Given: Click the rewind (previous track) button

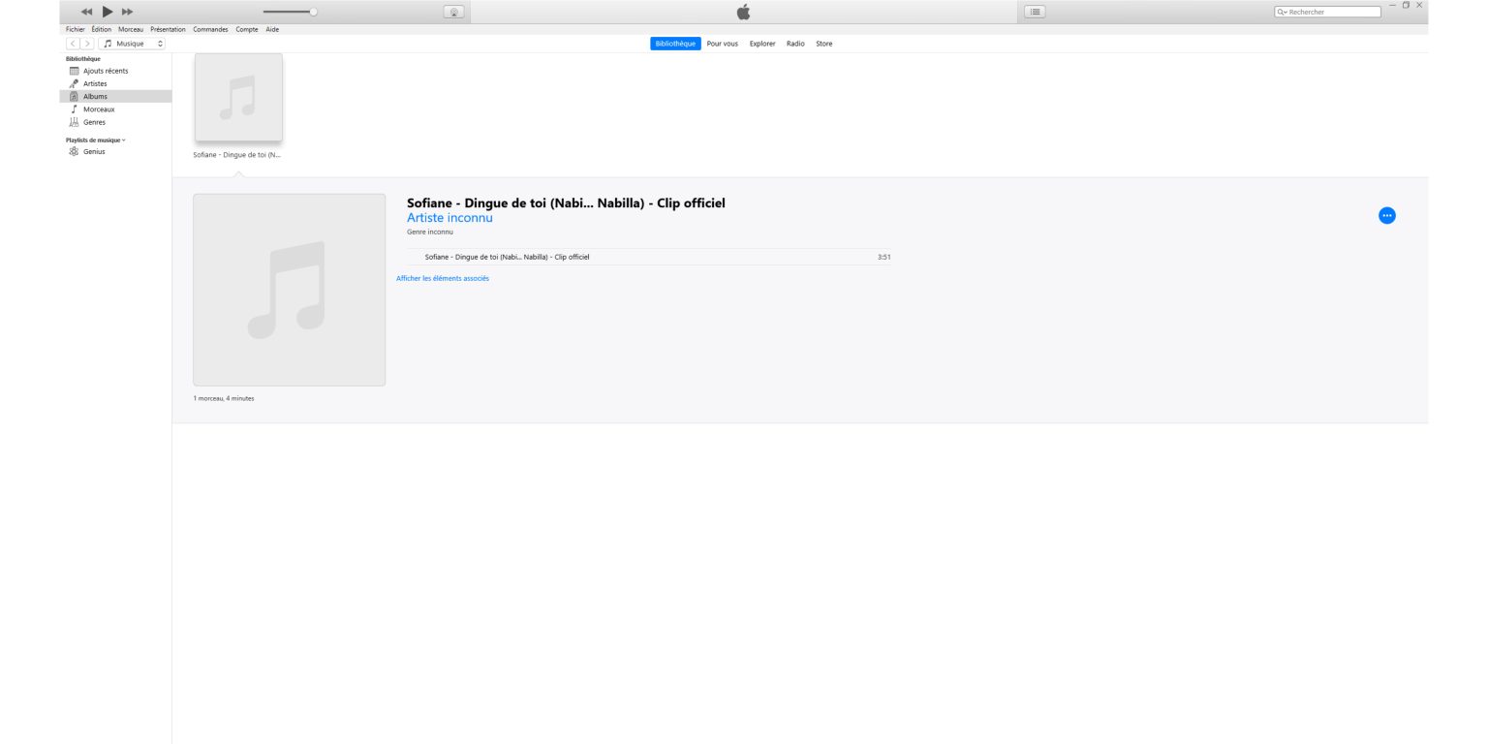Looking at the screenshot, I should 86,12.
